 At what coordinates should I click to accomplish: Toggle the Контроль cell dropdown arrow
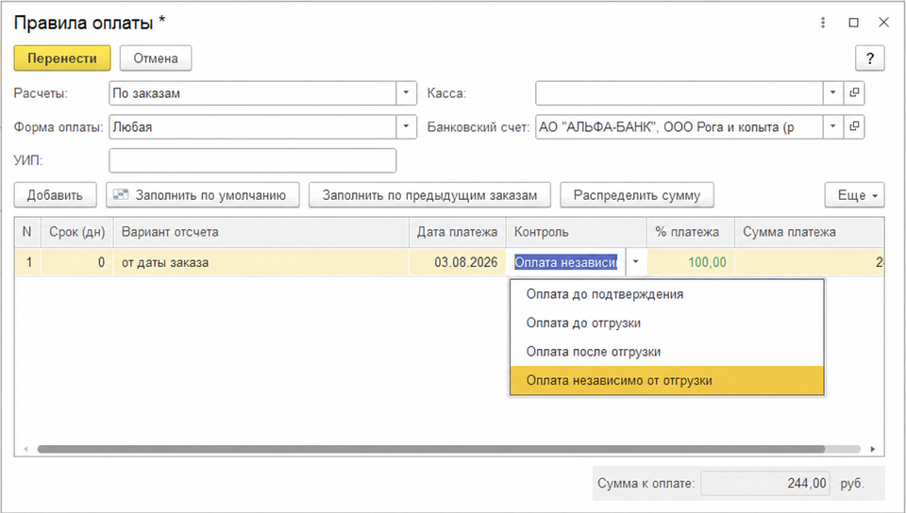[x=635, y=262]
